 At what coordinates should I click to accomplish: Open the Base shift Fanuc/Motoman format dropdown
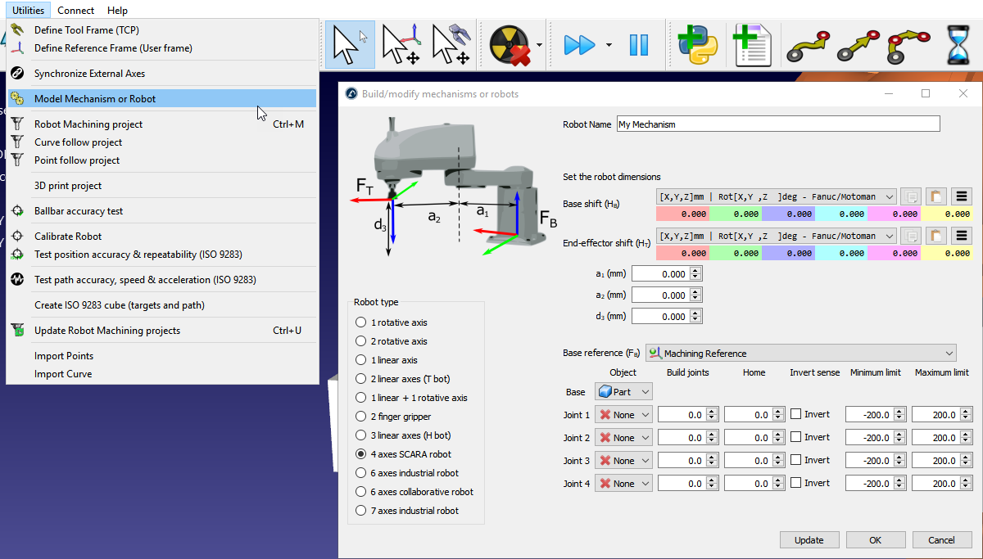click(x=776, y=196)
